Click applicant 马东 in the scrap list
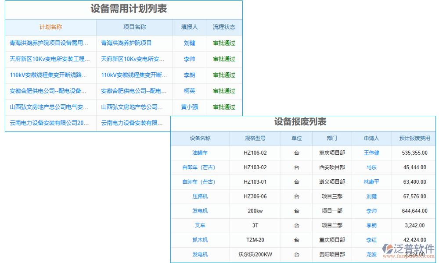Viewport: 439px width, 263px height. (371, 167)
